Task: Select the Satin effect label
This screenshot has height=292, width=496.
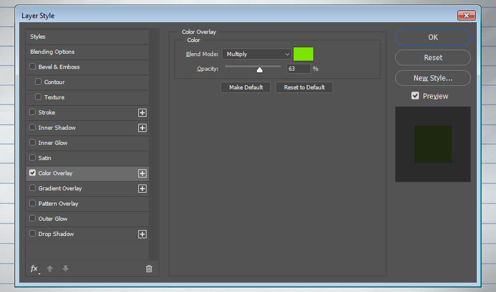Action: [44, 158]
